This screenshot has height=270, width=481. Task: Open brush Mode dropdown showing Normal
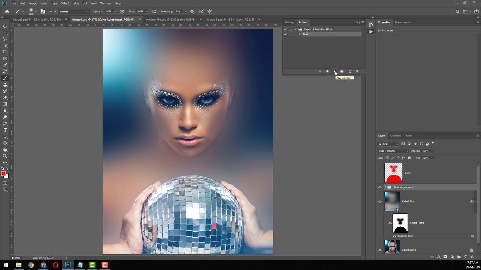74,12
